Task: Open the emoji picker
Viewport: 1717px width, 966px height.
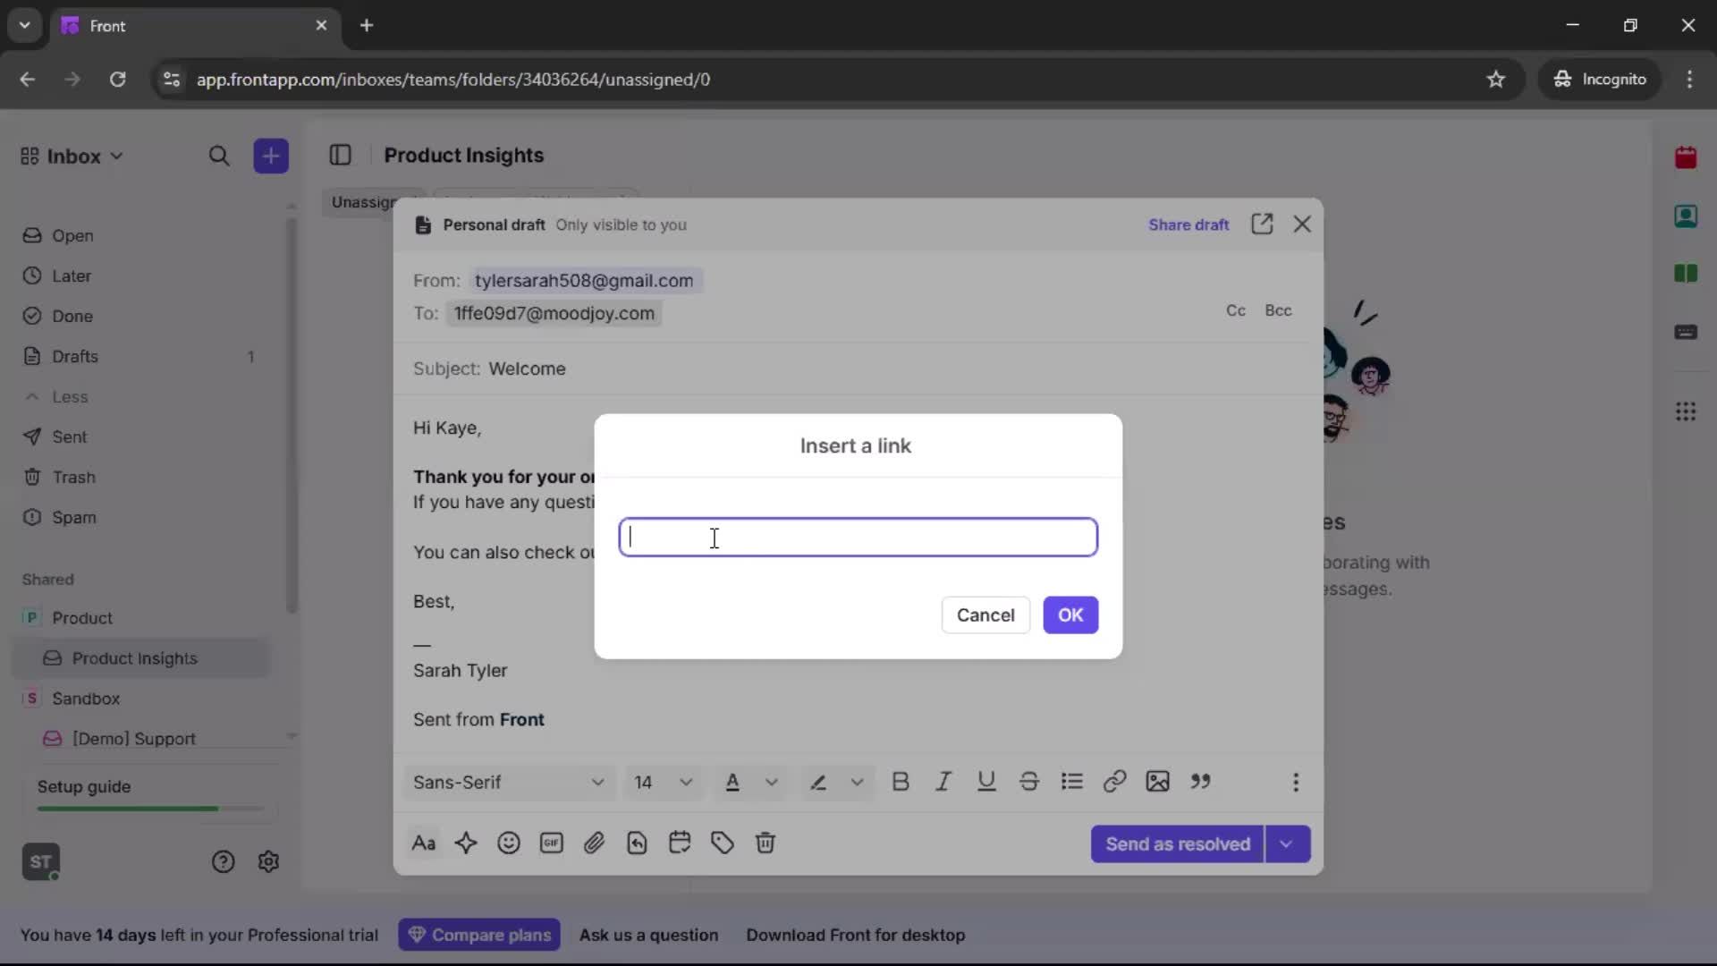Action: [509, 843]
